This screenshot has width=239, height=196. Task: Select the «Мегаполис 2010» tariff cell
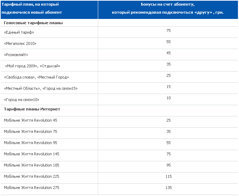[20, 43]
